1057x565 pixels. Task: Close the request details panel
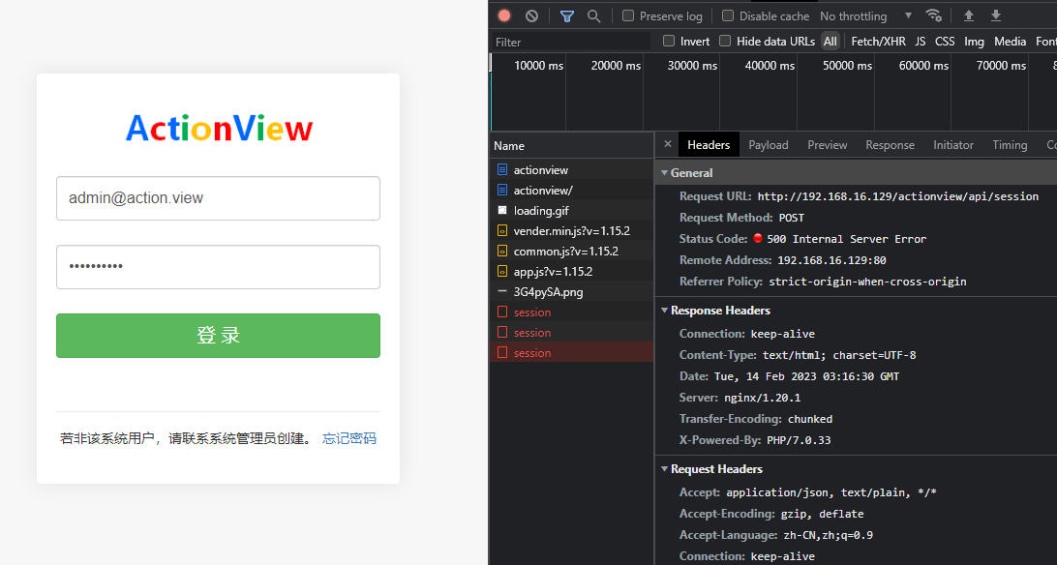click(667, 143)
